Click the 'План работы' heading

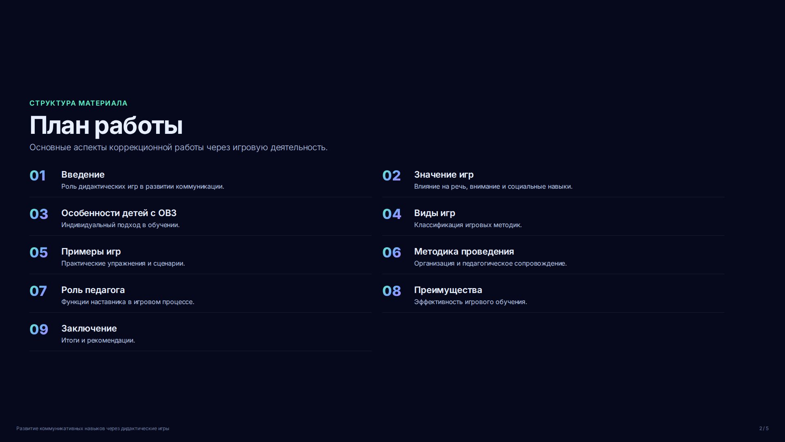106,125
